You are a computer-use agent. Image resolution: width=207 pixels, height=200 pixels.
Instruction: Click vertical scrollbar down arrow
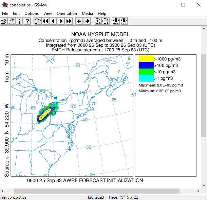(x=204, y=185)
